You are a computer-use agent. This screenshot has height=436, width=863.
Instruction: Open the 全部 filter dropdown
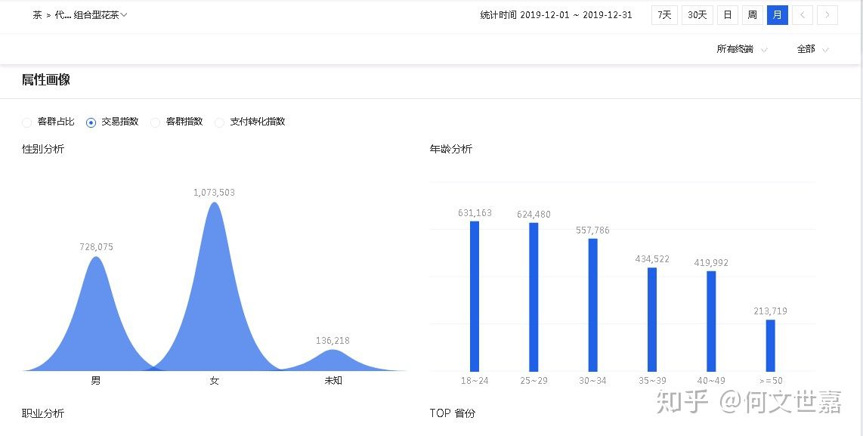pos(812,49)
